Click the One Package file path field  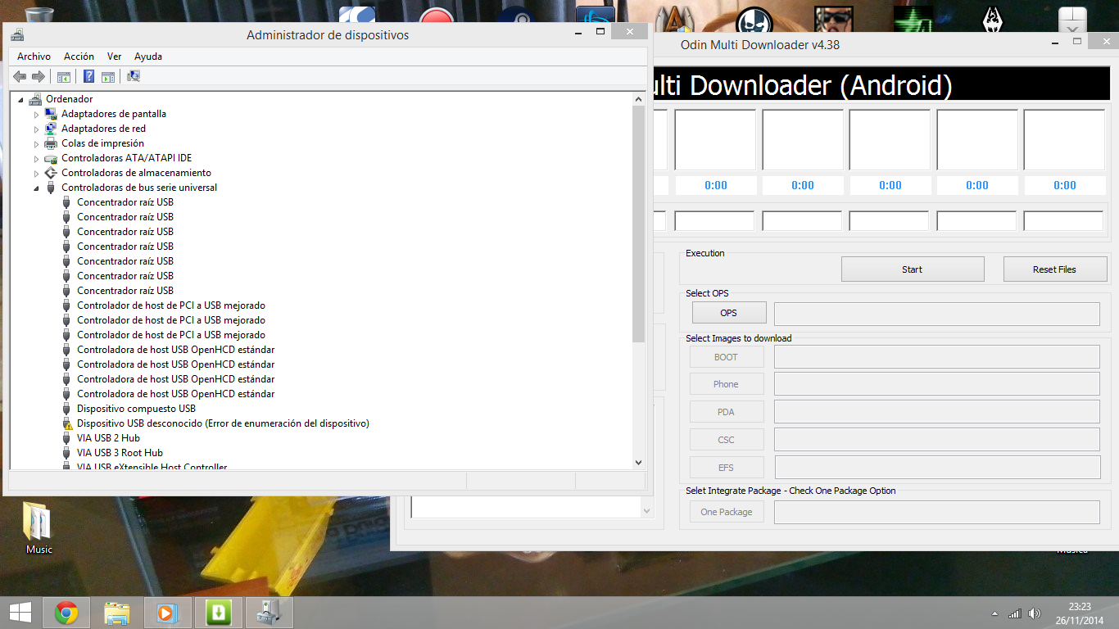(937, 513)
